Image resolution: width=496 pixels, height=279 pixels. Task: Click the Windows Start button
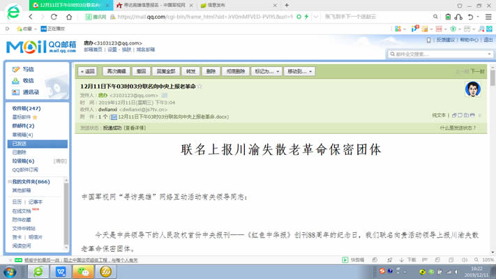tap(10, 271)
